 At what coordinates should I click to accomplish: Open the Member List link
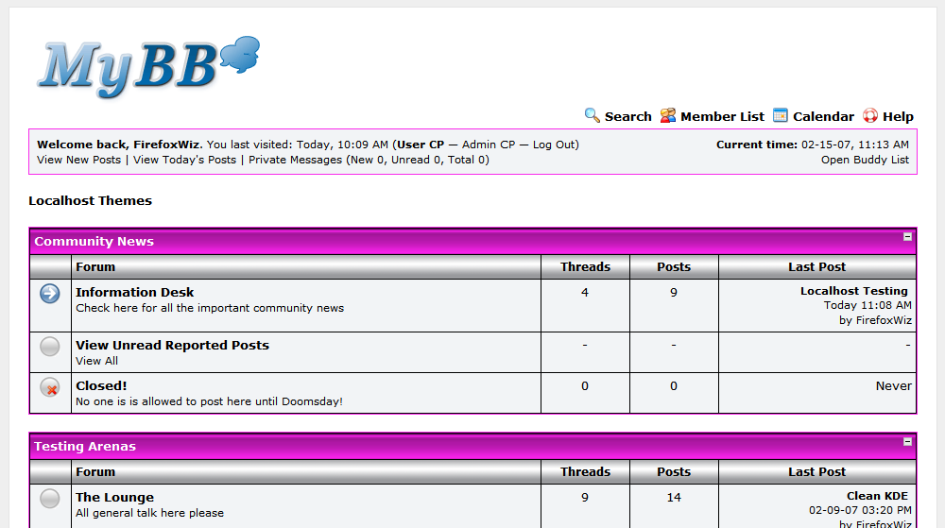click(x=722, y=117)
